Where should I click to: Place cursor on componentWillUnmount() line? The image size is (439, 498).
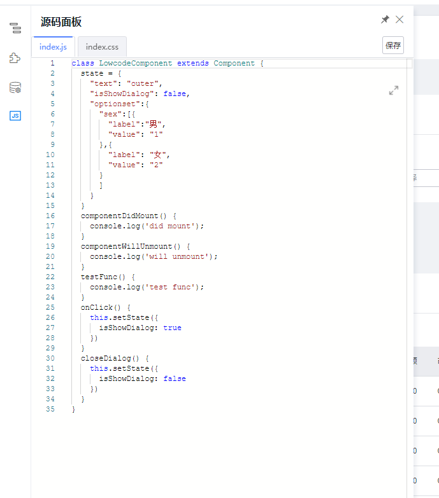[x=136, y=247]
